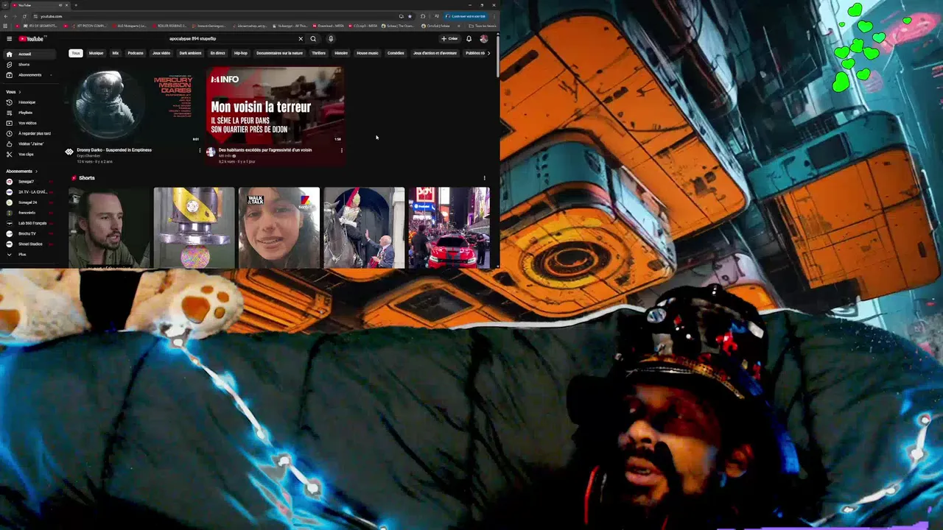Open the account avatar menu
This screenshot has height=530, width=943.
483,39
